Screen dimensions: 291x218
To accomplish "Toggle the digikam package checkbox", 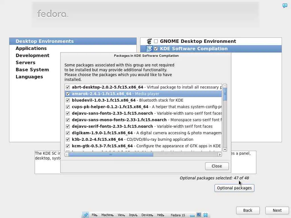I will [68, 133].
